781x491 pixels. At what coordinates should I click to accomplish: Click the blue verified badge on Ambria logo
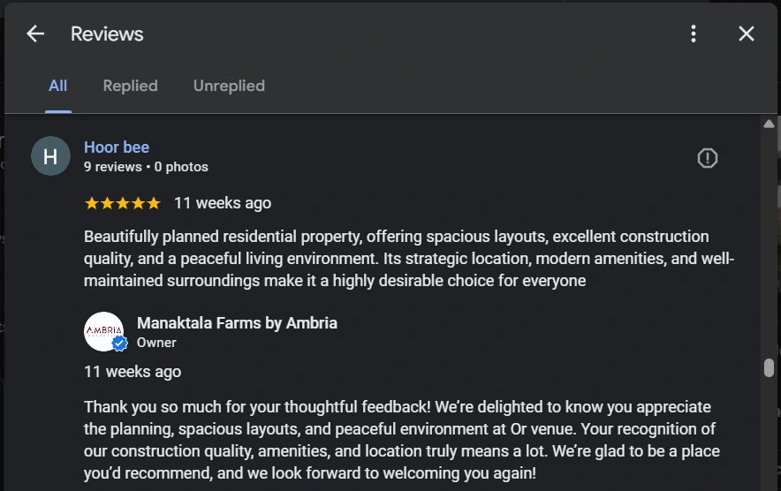[x=120, y=344]
